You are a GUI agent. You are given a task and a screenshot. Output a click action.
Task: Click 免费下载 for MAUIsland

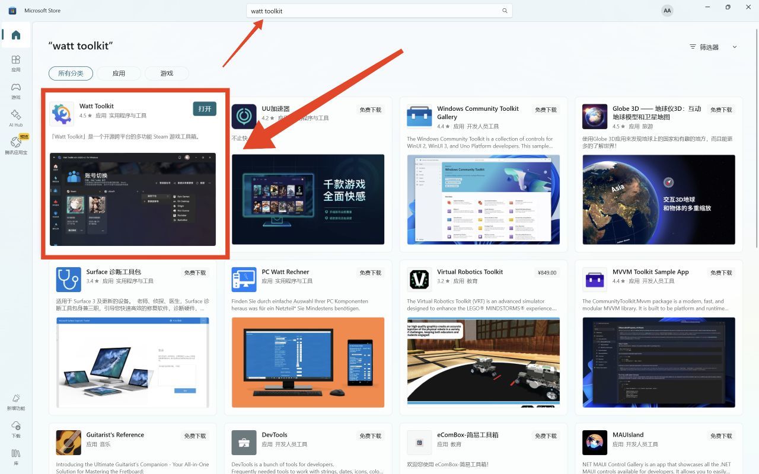tap(721, 435)
